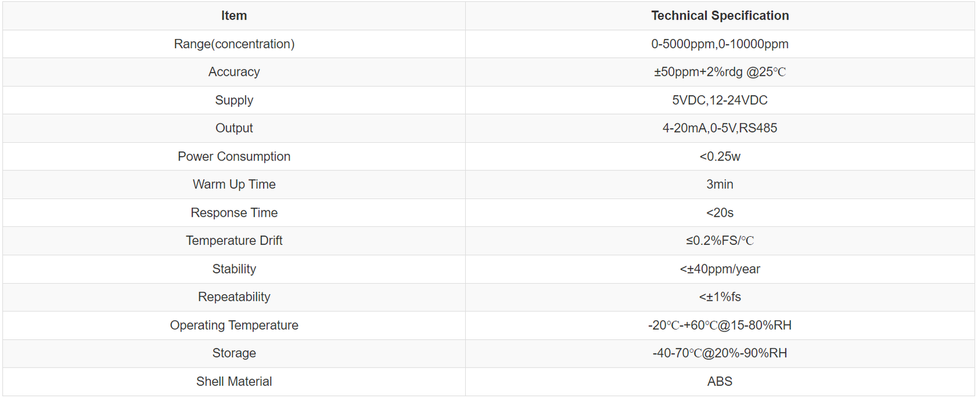Screen dimensions: 978x401
Task: Click the "5VDC,12-24VDC" value
Action: tap(719, 100)
